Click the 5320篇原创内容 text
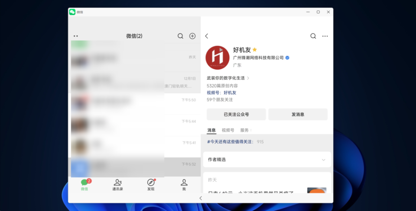This screenshot has height=211, width=416. pyautogui.click(x=222, y=86)
